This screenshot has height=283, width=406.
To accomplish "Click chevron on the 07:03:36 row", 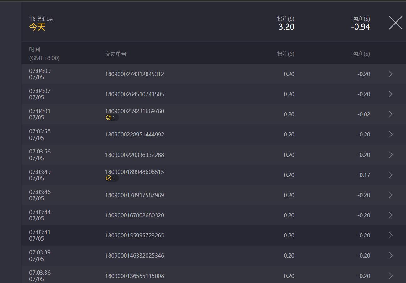I will pyautogui.click(x=391, y=276).
